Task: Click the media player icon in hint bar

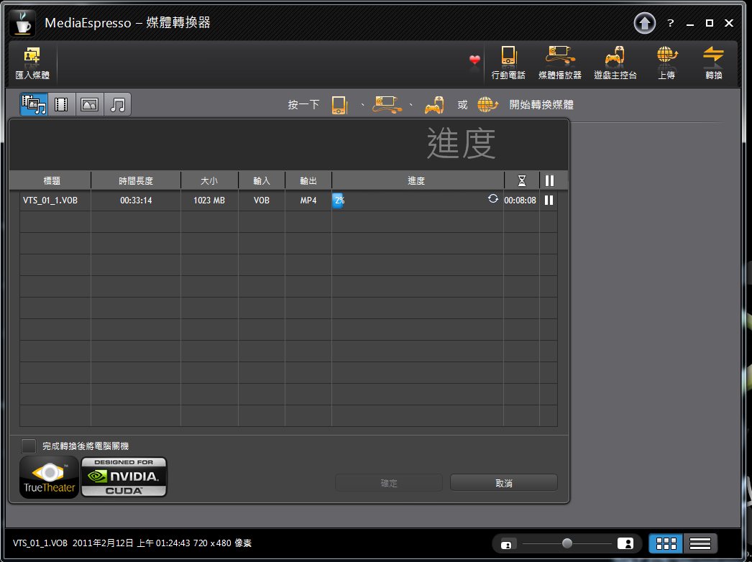Action: [387, 104]
